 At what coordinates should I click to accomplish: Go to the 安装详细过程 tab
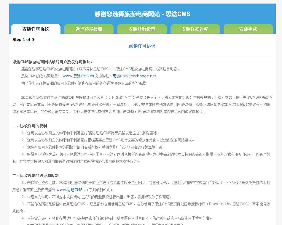[195, 29]
